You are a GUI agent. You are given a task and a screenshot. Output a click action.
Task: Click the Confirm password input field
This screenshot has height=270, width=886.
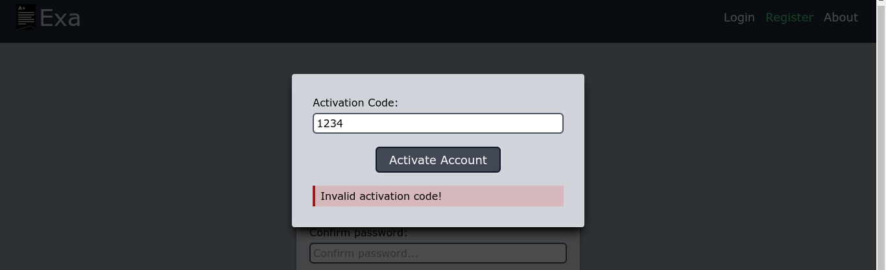click(x=438, y=253)
